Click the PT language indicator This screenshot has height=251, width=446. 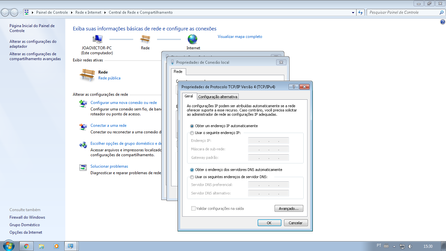coord(379,245)
